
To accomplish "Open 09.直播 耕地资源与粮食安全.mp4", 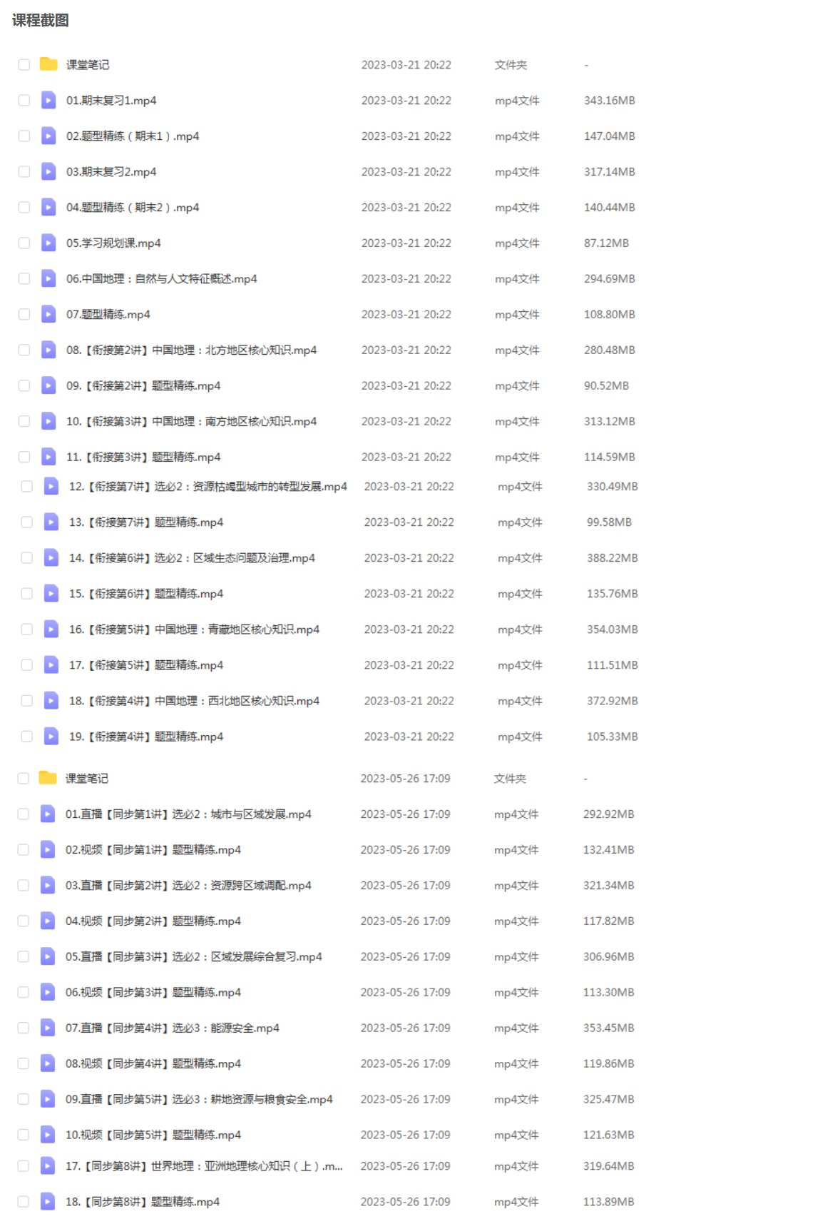I will 199,1099.
